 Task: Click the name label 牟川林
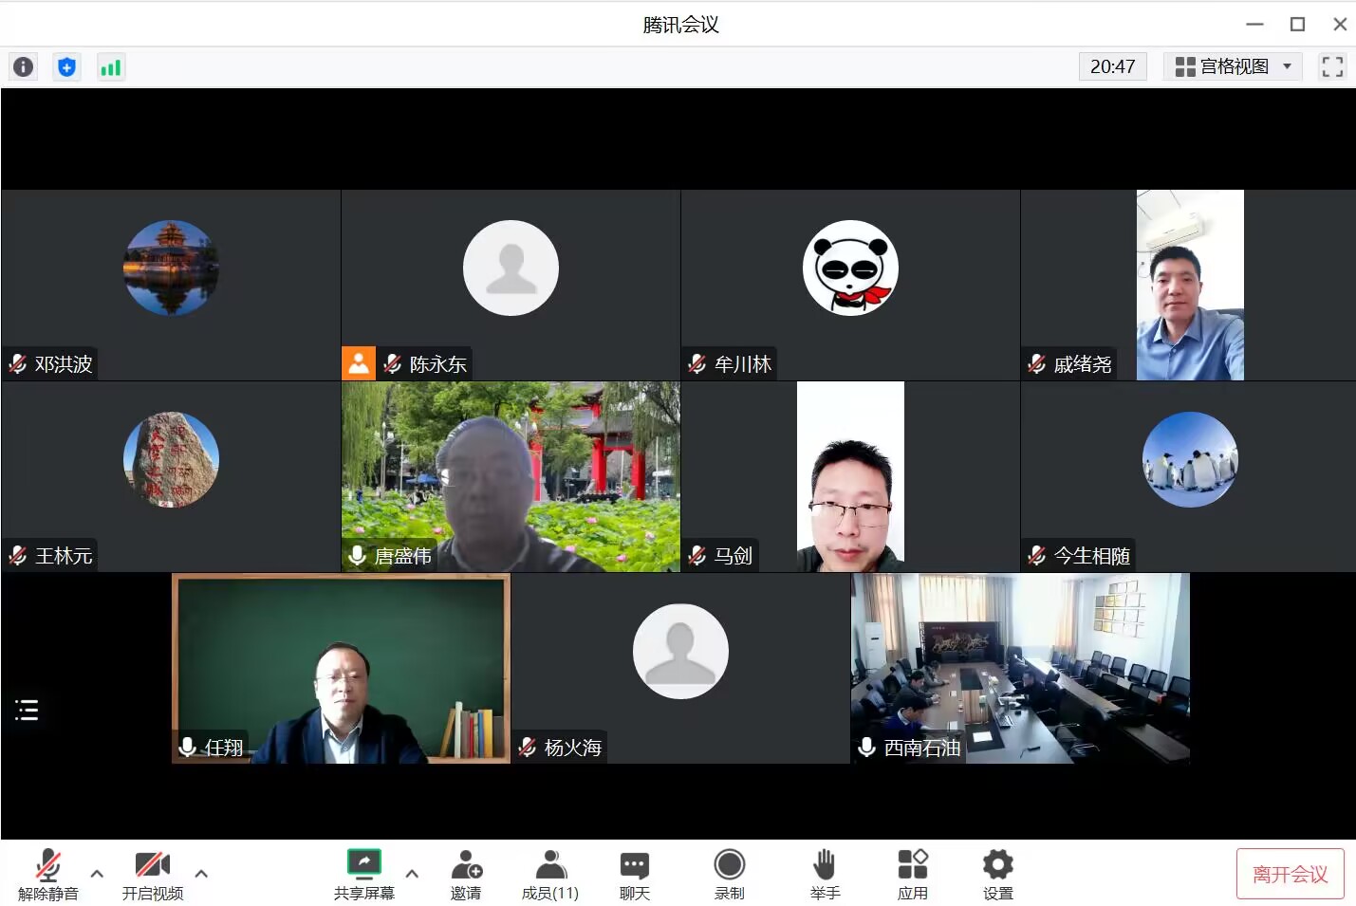[x=743, y=364]
